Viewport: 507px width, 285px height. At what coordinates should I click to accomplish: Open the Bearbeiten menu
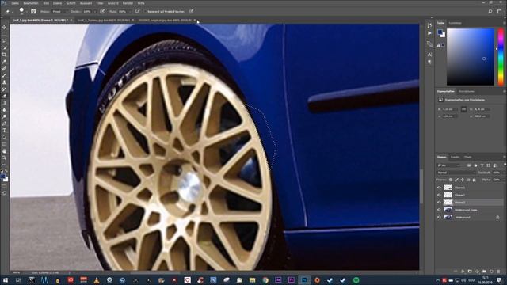[x=31, y=3]
